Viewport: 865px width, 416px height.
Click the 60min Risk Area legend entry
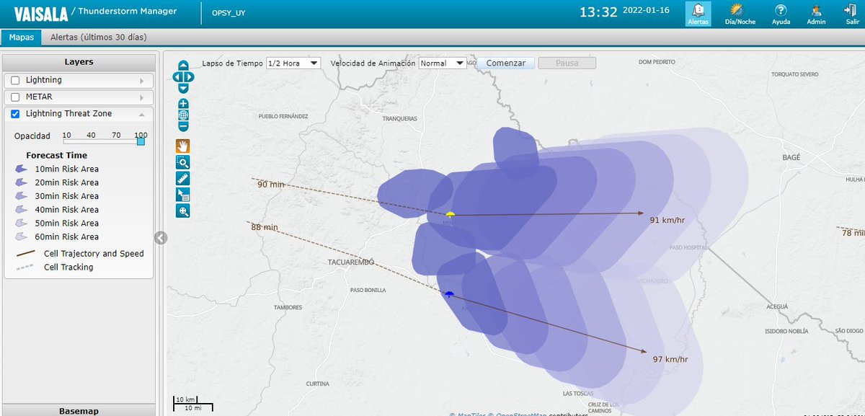tap(57, 236)
